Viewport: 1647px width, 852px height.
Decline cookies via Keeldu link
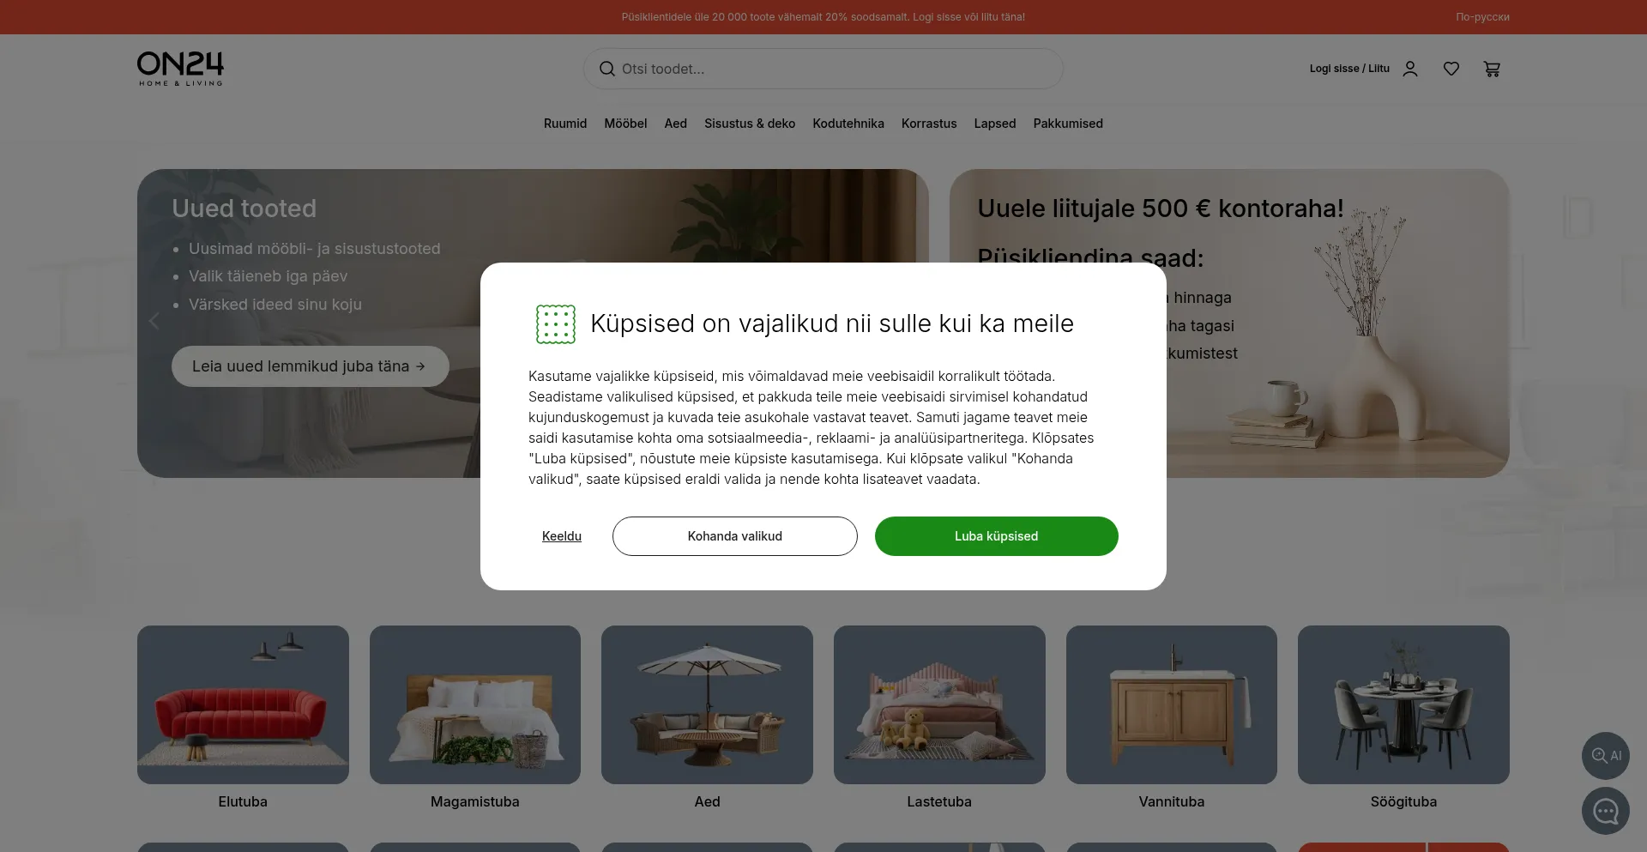click(x=562, y=536)
